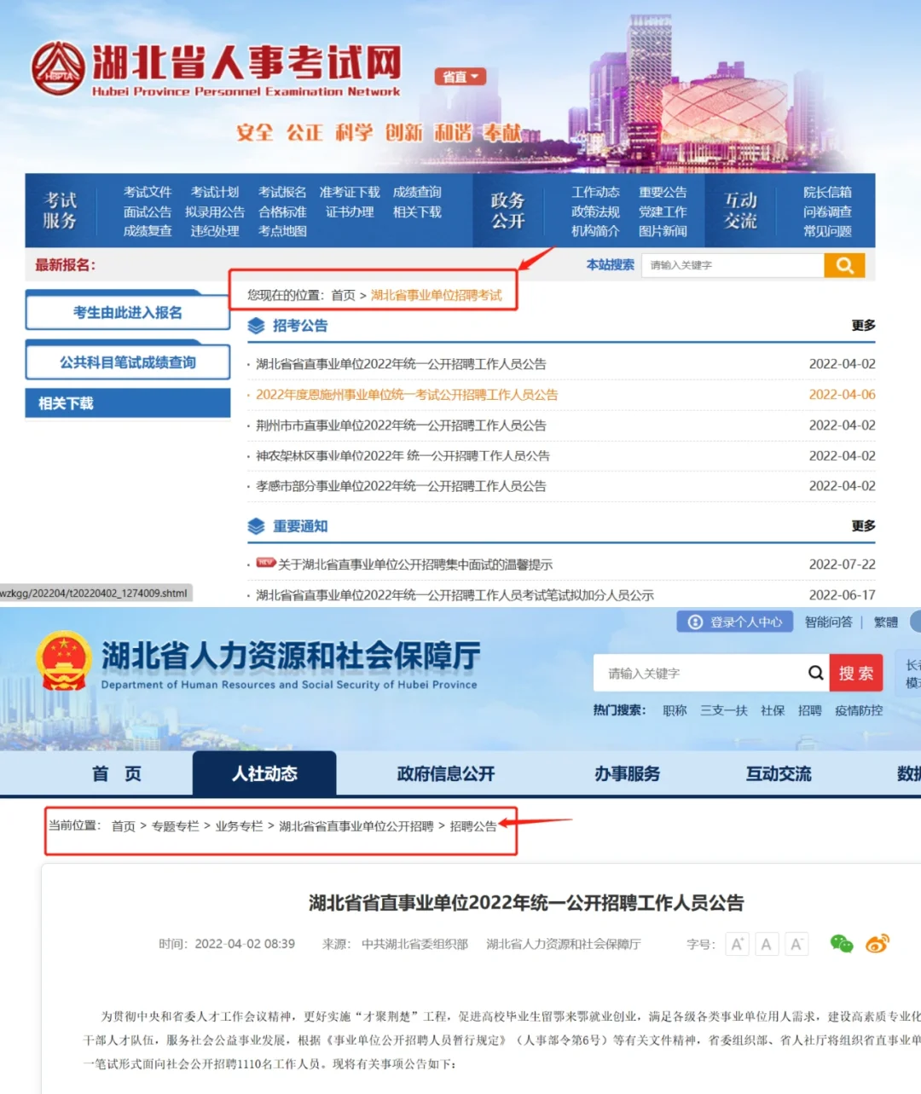
Task: Click the red 搜索 button
Action: [x=856, y=674]
